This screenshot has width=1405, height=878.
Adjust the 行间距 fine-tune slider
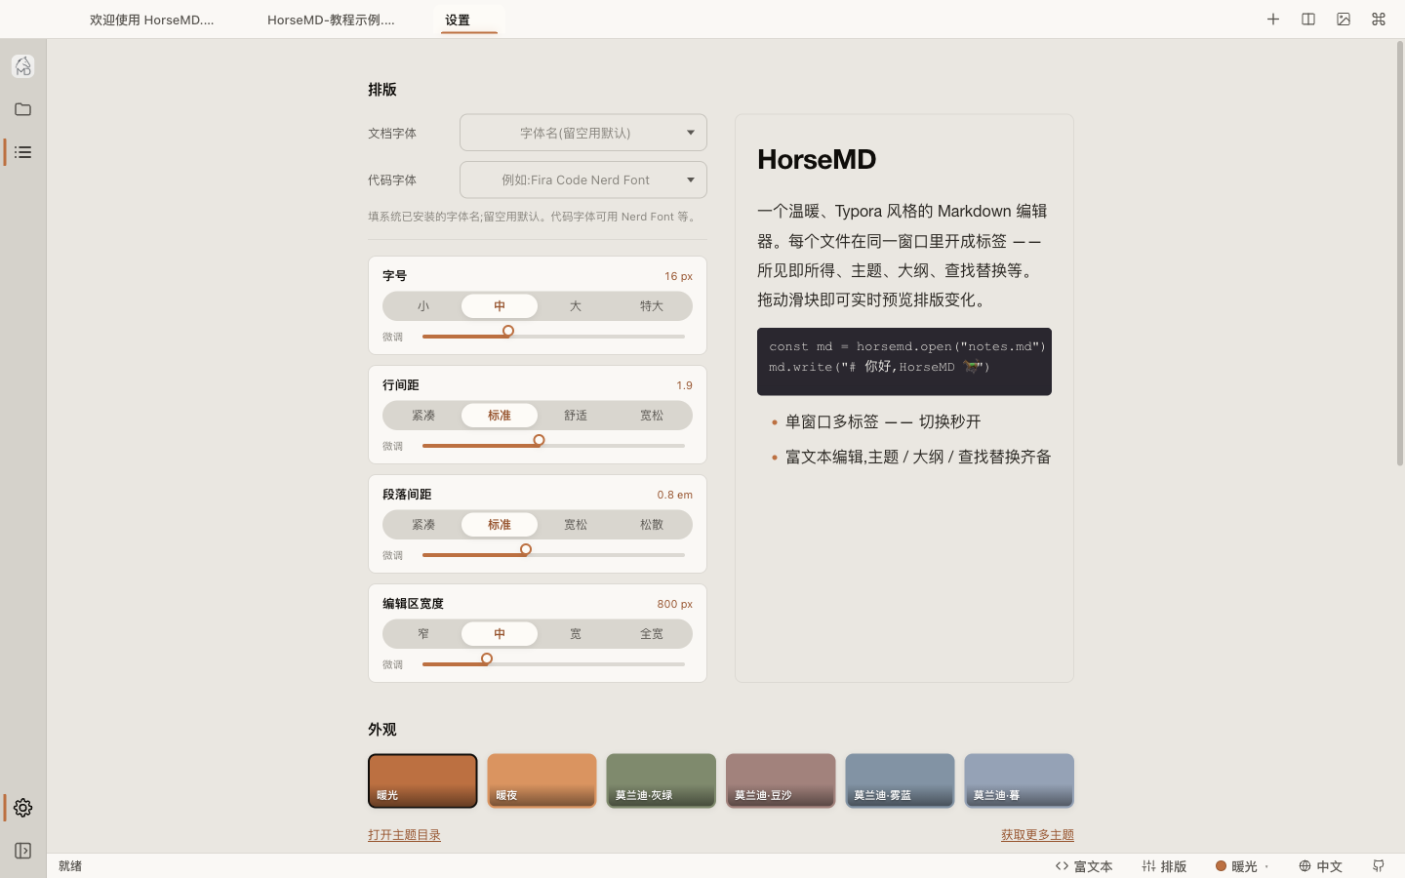[x=553, y=445]
